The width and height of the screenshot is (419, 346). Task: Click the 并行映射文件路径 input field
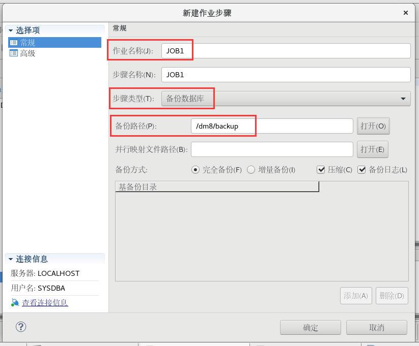point(272,149)
